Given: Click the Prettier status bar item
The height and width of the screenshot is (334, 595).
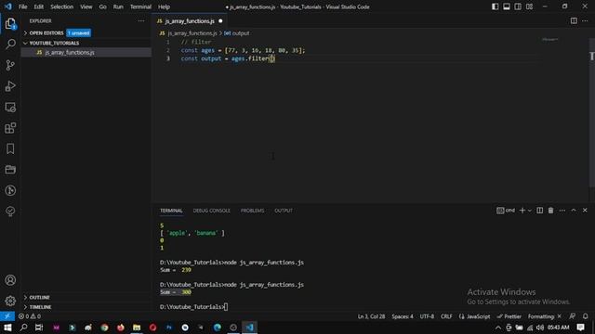Looking at the screenshot, I should coord(509,316).
